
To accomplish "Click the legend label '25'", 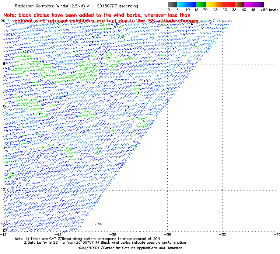I will (x=216, y=10).
